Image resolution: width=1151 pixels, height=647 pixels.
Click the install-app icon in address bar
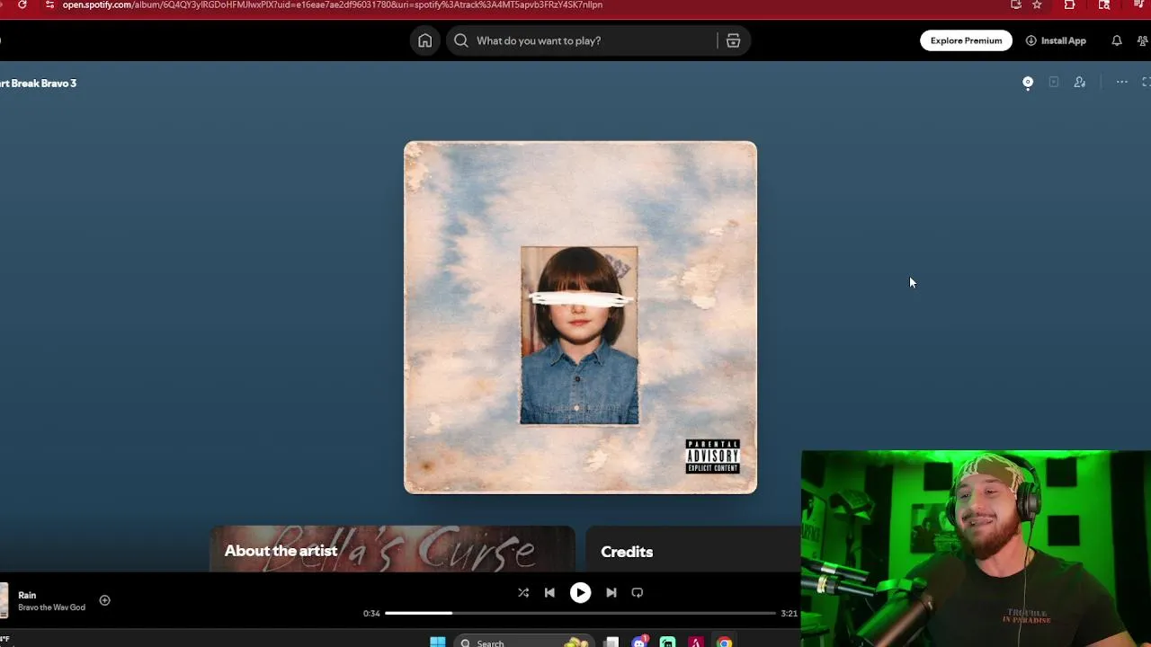click(1016, 4)
